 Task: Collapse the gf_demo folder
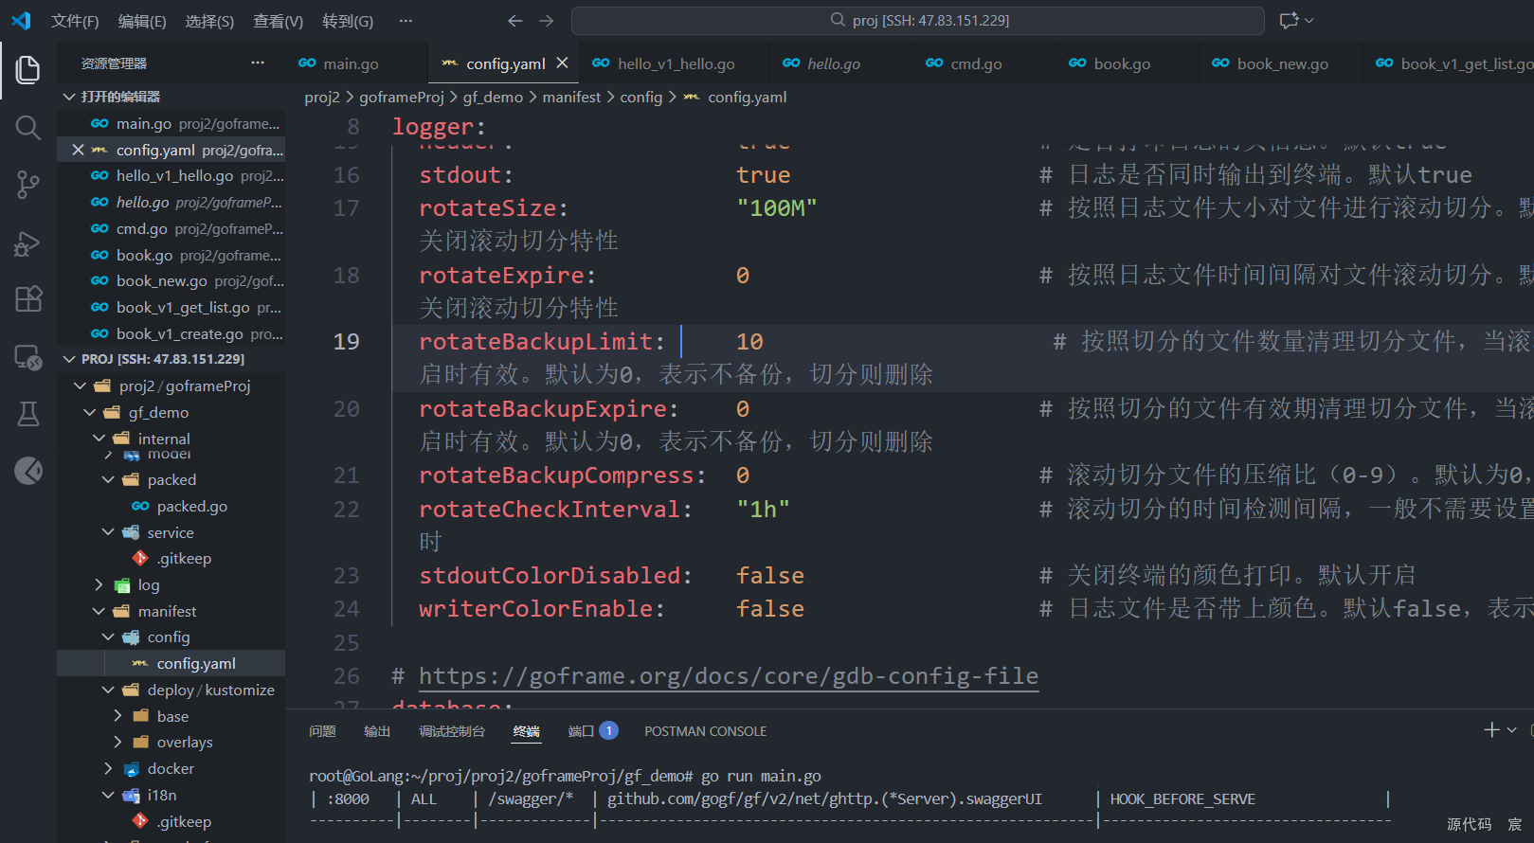pyautogui.click(x=89, y=412)
